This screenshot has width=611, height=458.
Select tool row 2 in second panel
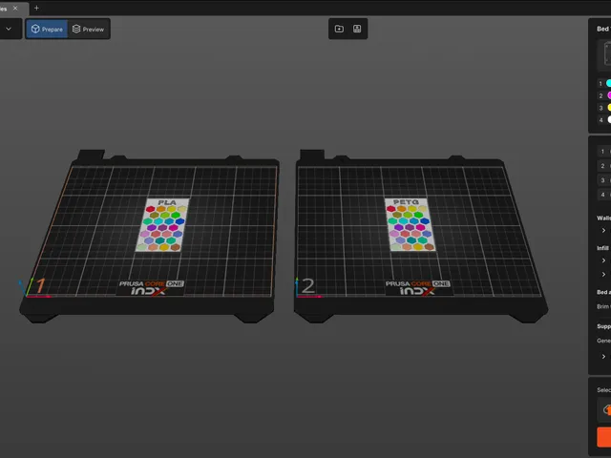[603, 166]
